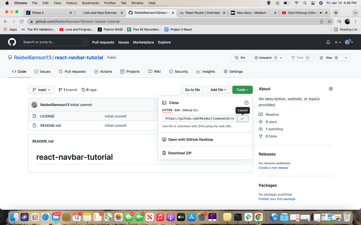
Task: Click Go to file button
Action: 192,90
